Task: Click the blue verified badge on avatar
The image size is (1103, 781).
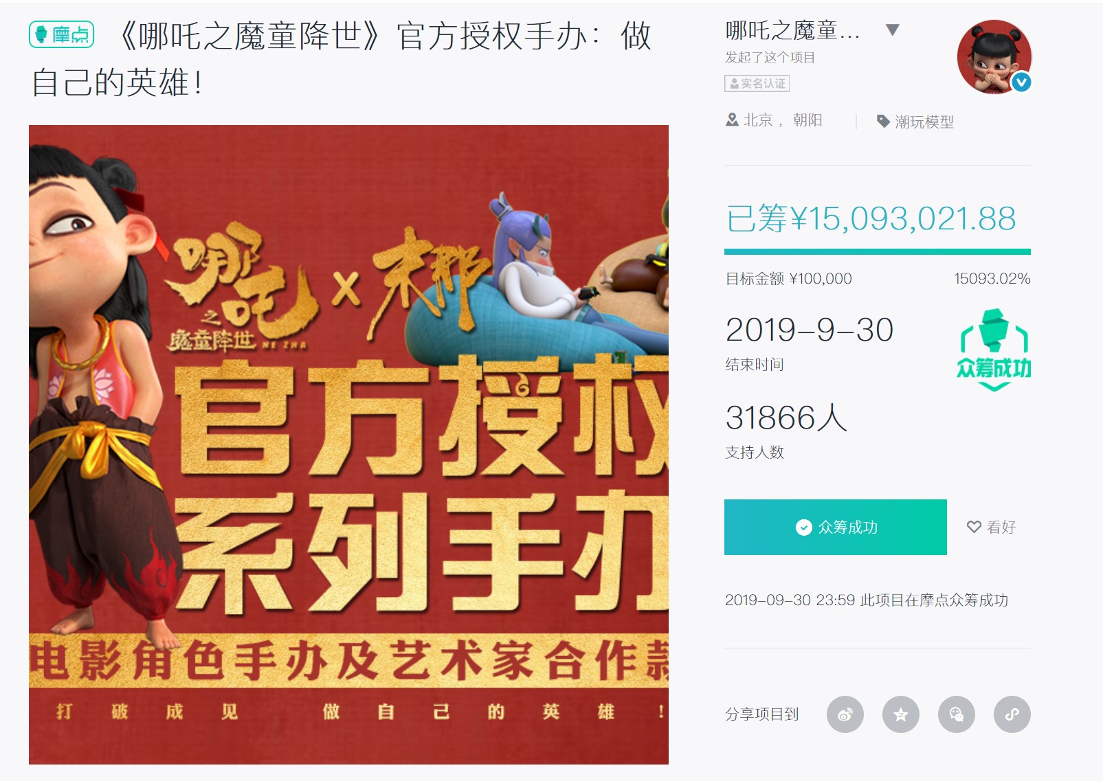Action: tap(1021, 82)
